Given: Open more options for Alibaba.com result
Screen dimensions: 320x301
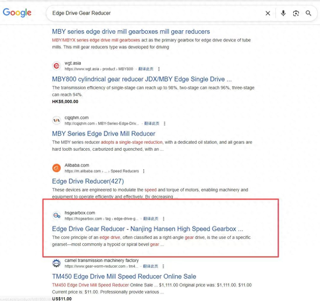Looking at the screenshot, I should pos(144,171).
